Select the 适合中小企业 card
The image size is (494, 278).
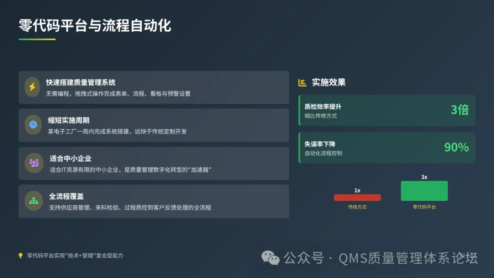pos(154,163)
